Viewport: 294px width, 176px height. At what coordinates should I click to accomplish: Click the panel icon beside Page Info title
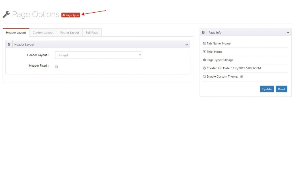(x=203, y=32)
